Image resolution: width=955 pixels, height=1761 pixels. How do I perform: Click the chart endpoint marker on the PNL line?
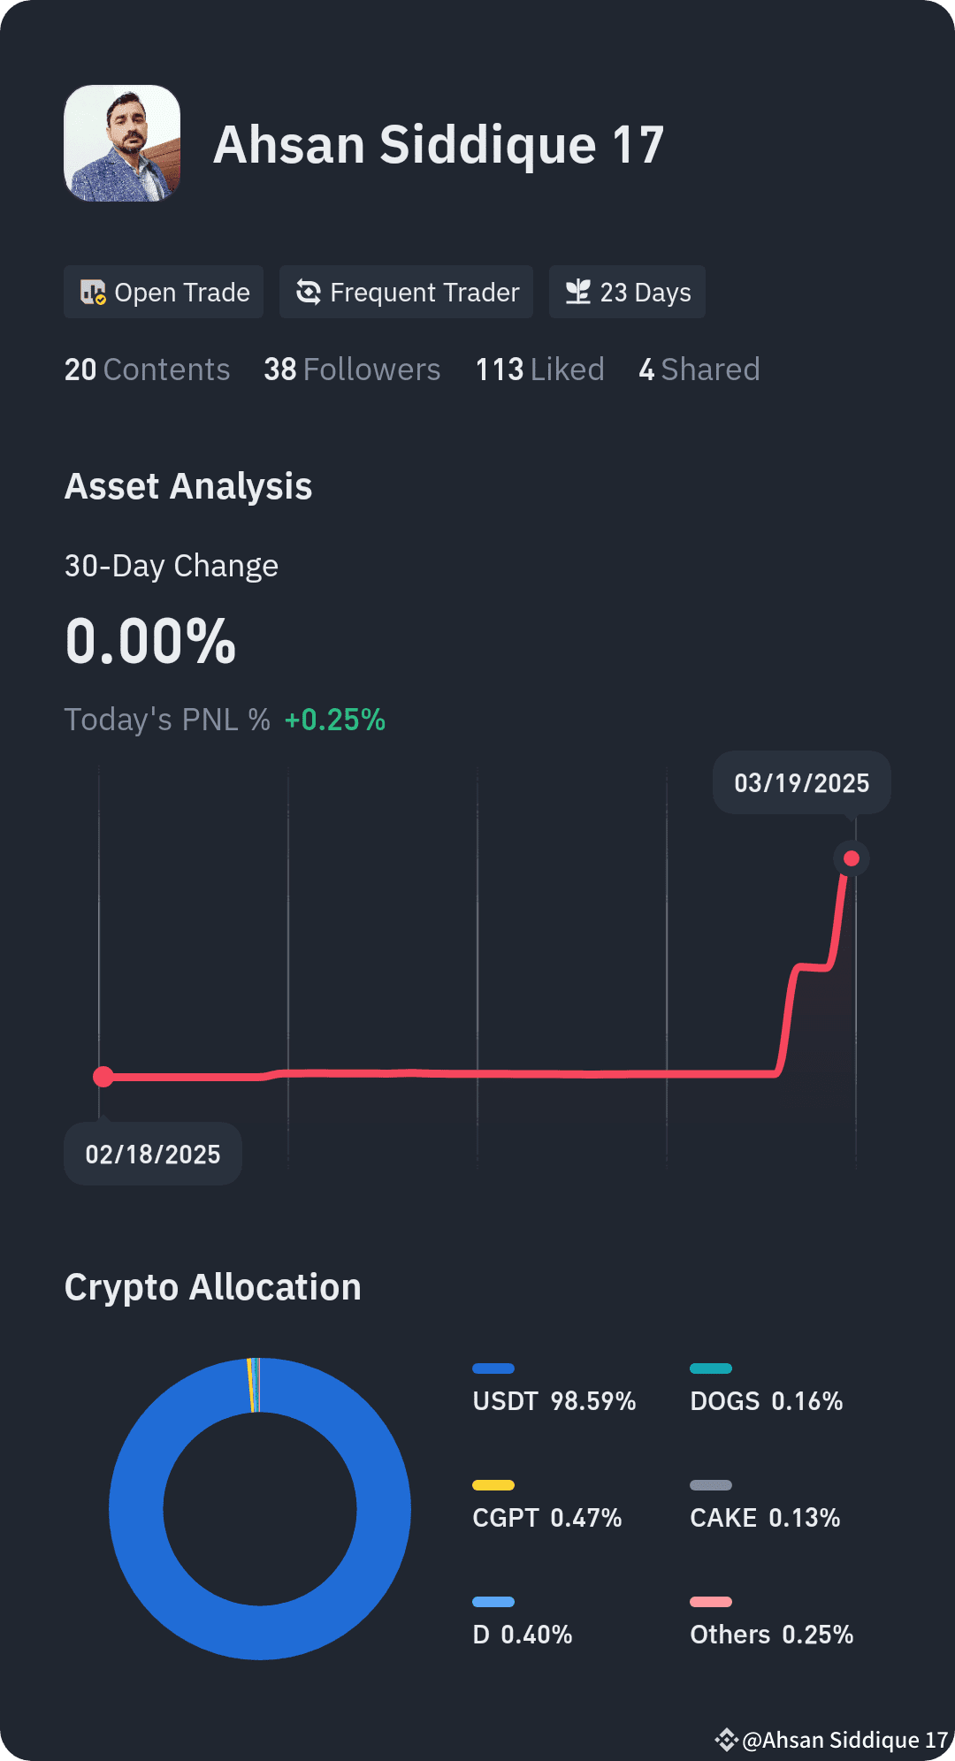coord(851,857)
